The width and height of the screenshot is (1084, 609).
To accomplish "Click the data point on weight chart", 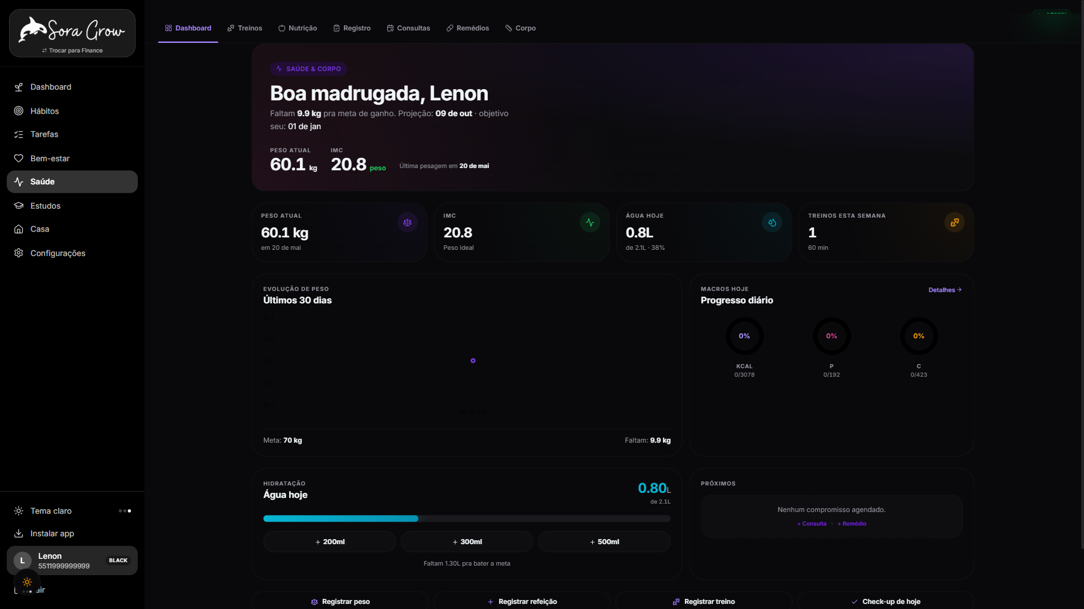I will click(473, 360).
